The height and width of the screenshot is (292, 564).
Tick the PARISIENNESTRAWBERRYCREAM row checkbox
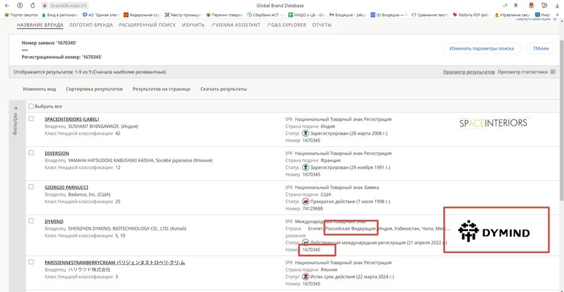31,262
